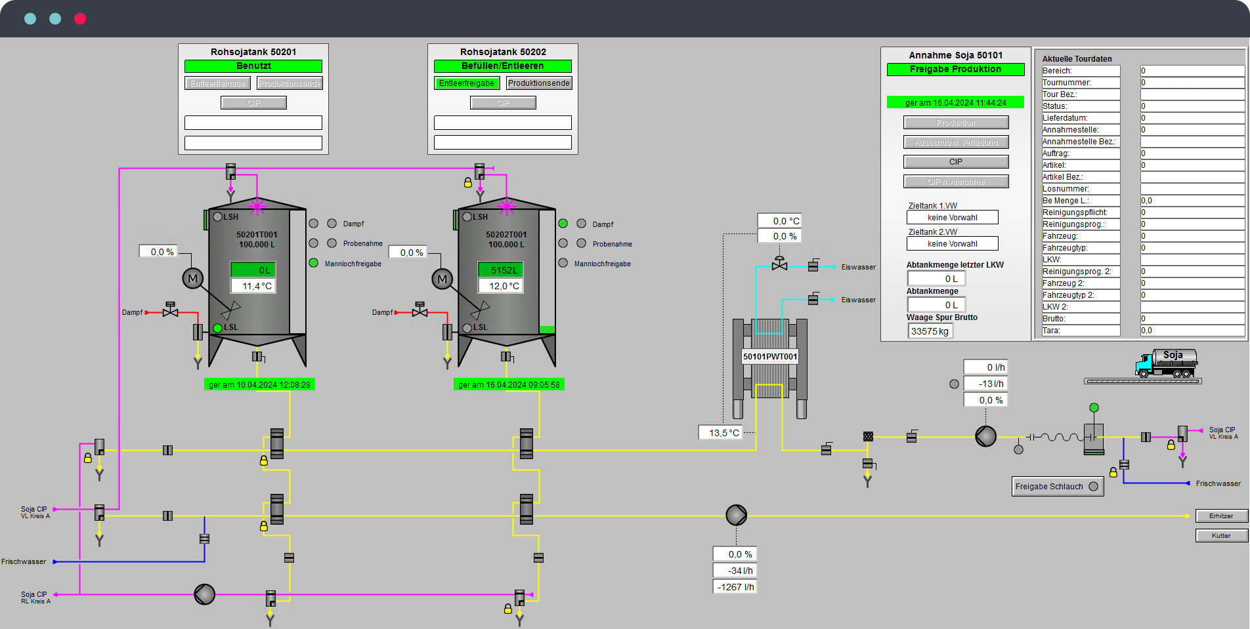
Task: Select the intake pump near the truck line
Action: click(x=985, y=436)
